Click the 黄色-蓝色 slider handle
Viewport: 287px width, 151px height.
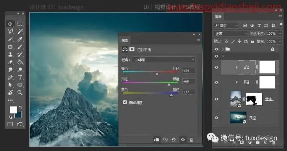[171, 95]
